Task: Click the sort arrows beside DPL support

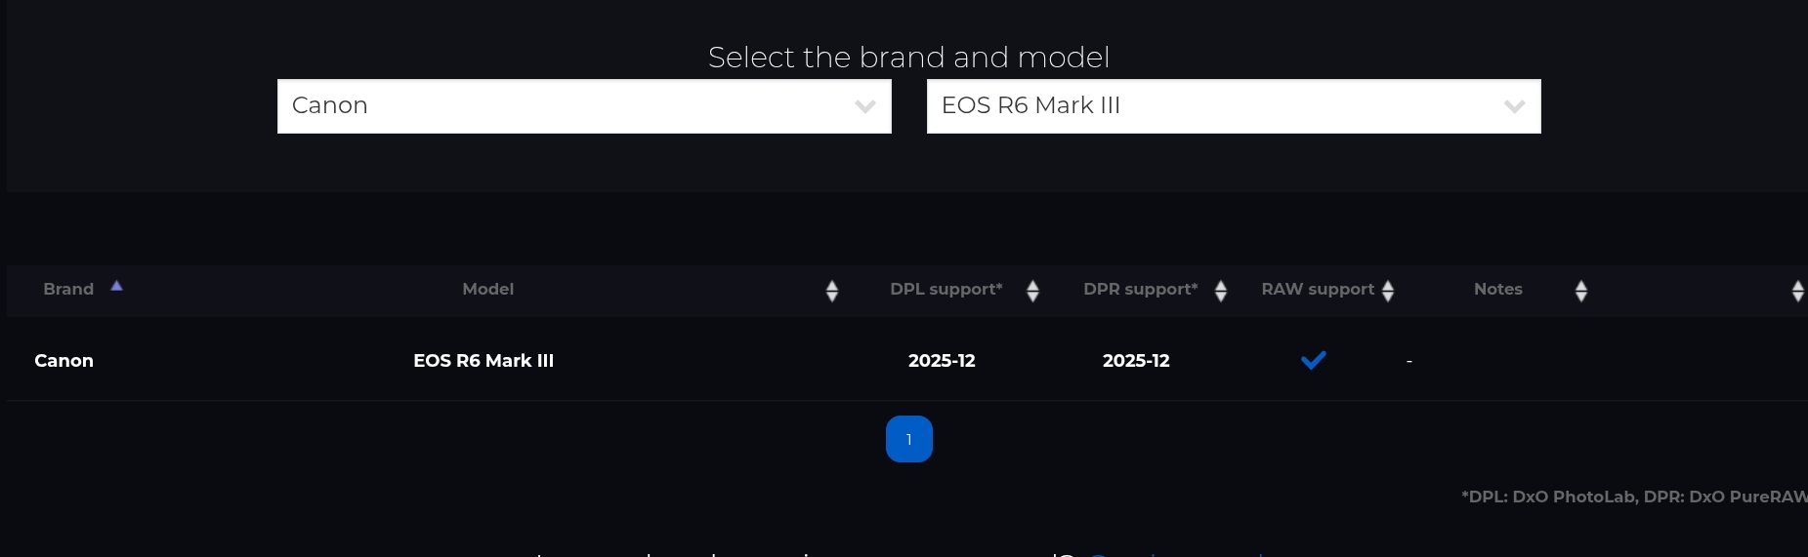Action: [1032, 291]
